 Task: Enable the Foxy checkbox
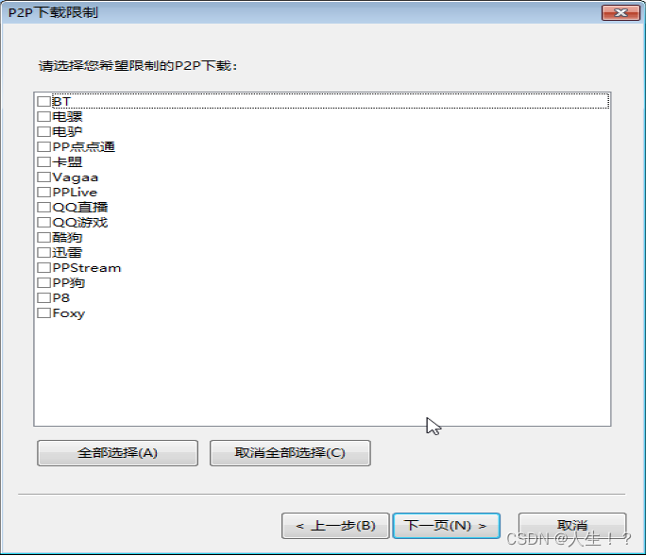43,313
